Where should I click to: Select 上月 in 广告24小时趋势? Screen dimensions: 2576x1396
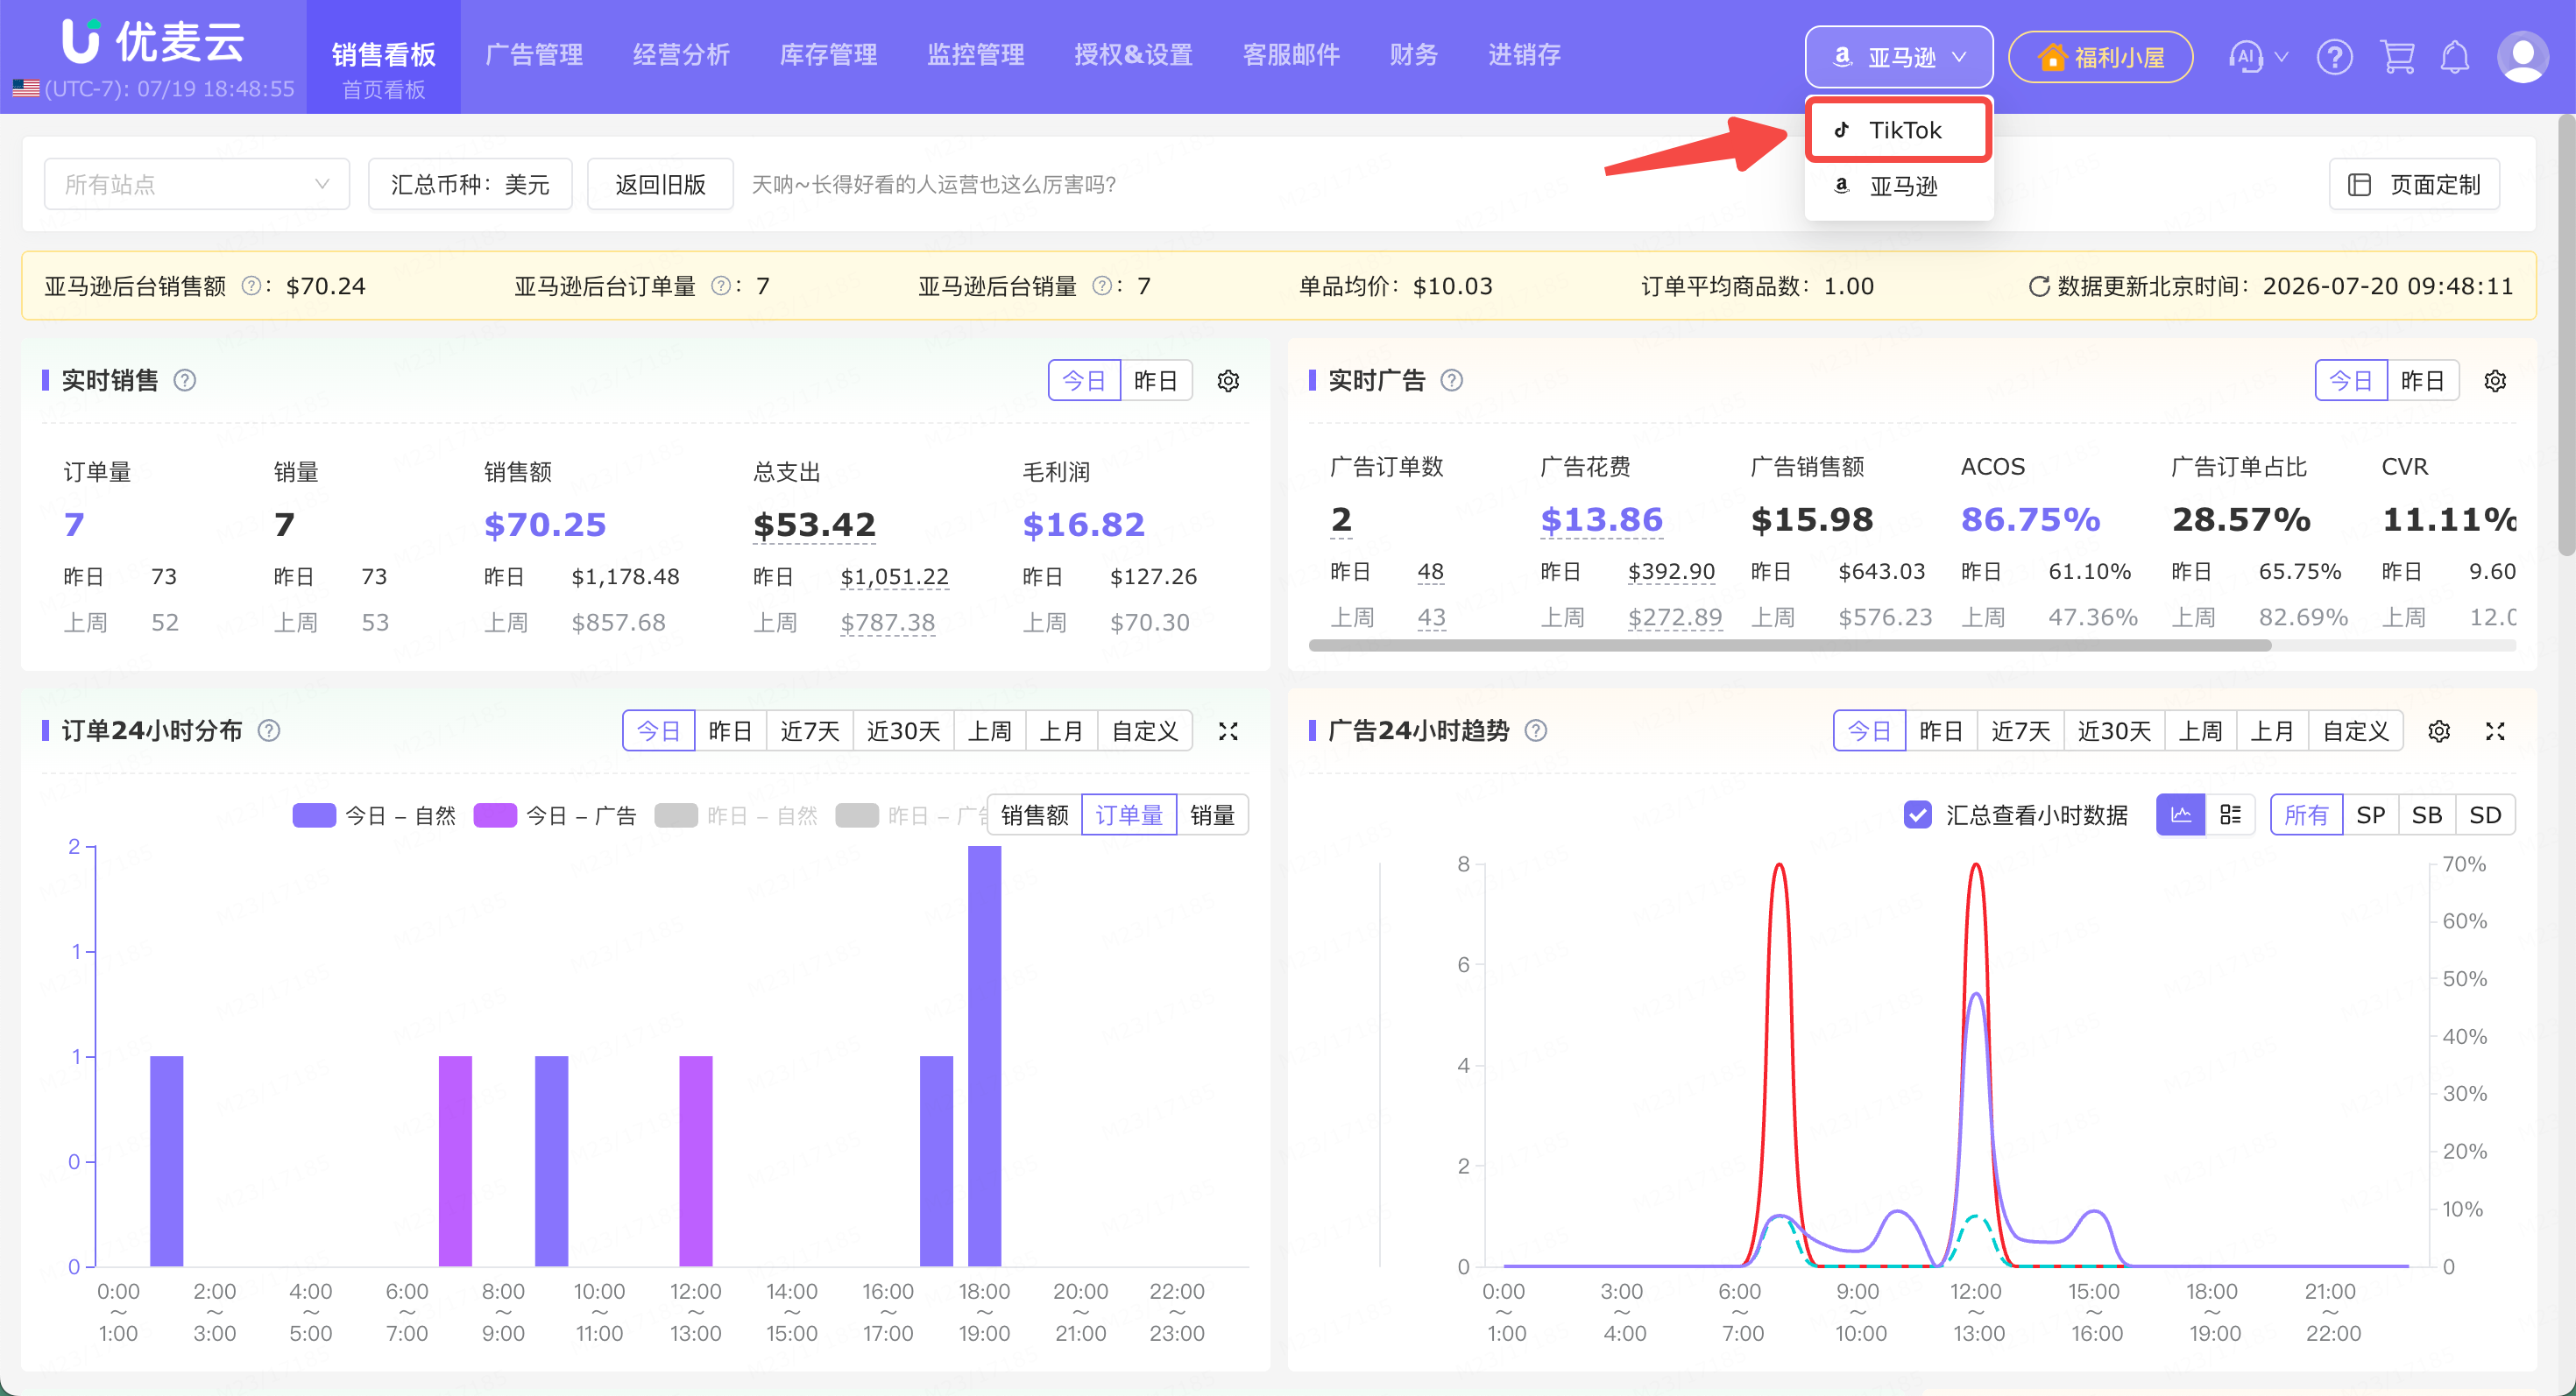coord(2271,731)
